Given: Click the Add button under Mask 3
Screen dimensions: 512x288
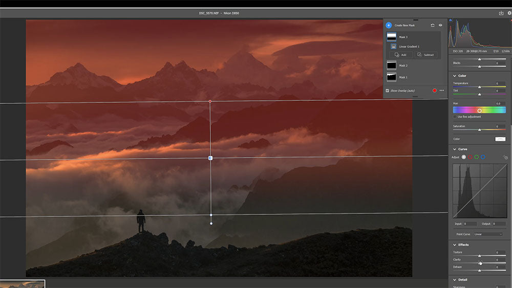Looking at the screenshot, I should [x=400, y=55].
